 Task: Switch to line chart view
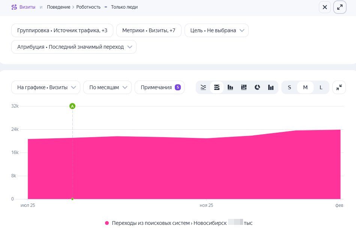coord(203,87)
